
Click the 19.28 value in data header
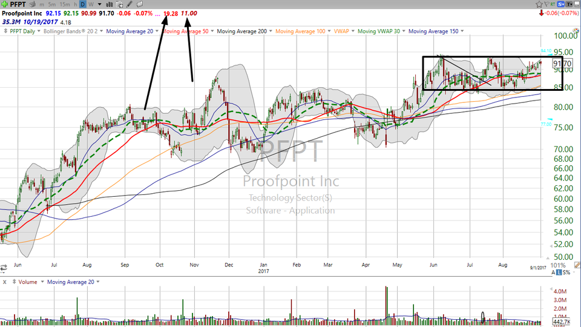pos(171,13)
